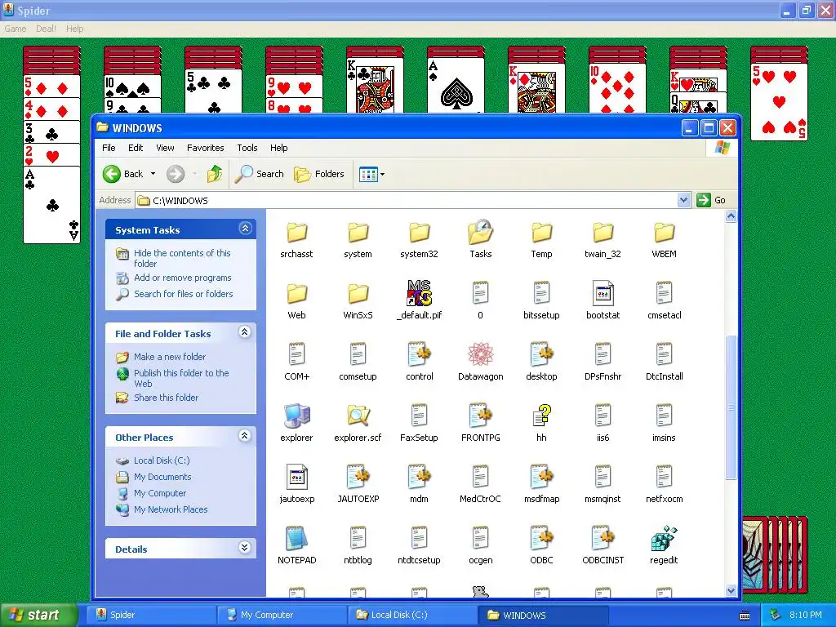Toggle the Folders pane button

click(319, 174)
